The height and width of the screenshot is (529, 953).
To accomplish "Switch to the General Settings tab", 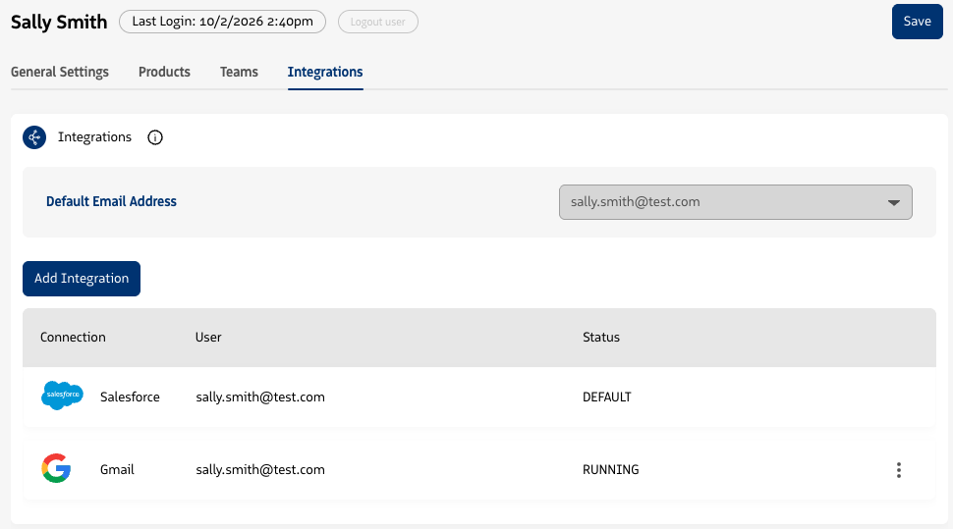I will tap(60, 72).
